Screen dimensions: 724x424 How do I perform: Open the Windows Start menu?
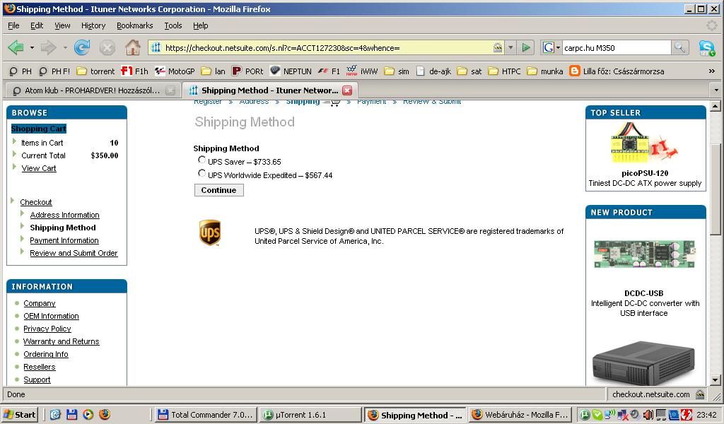(19, 415)
